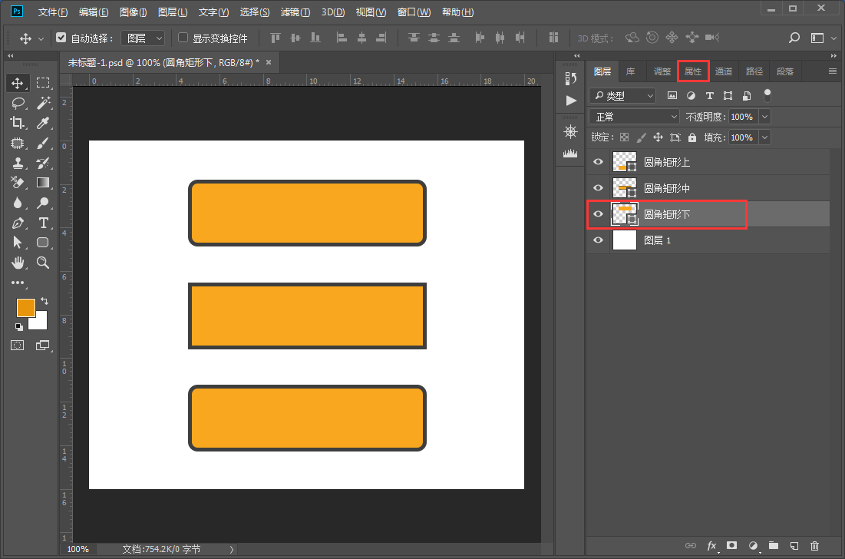Open the 正常 blend mode dropdown
Screen dimensions: 845x559
[634, 117]
